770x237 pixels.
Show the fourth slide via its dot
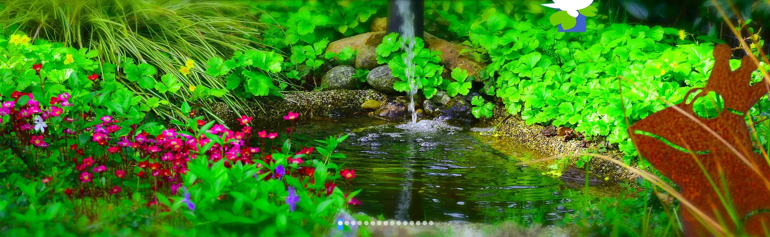coord(360,223)
